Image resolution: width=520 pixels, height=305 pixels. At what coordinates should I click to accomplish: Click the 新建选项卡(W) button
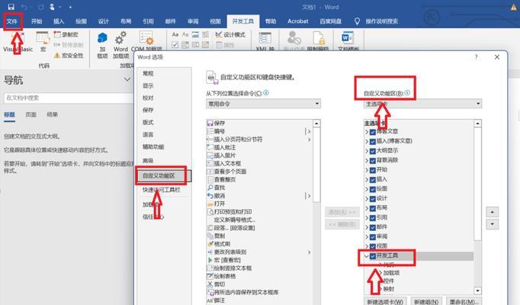tap(385, 301)
